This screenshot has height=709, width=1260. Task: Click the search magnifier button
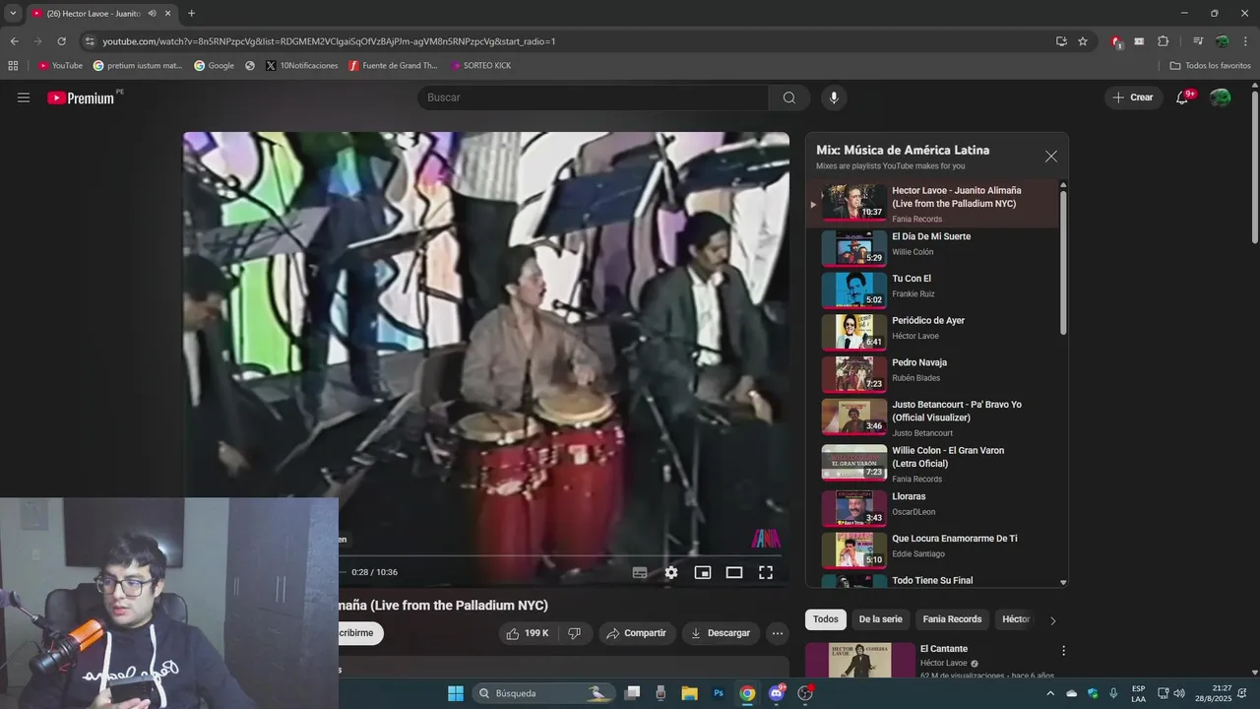(x=789, y=97)
